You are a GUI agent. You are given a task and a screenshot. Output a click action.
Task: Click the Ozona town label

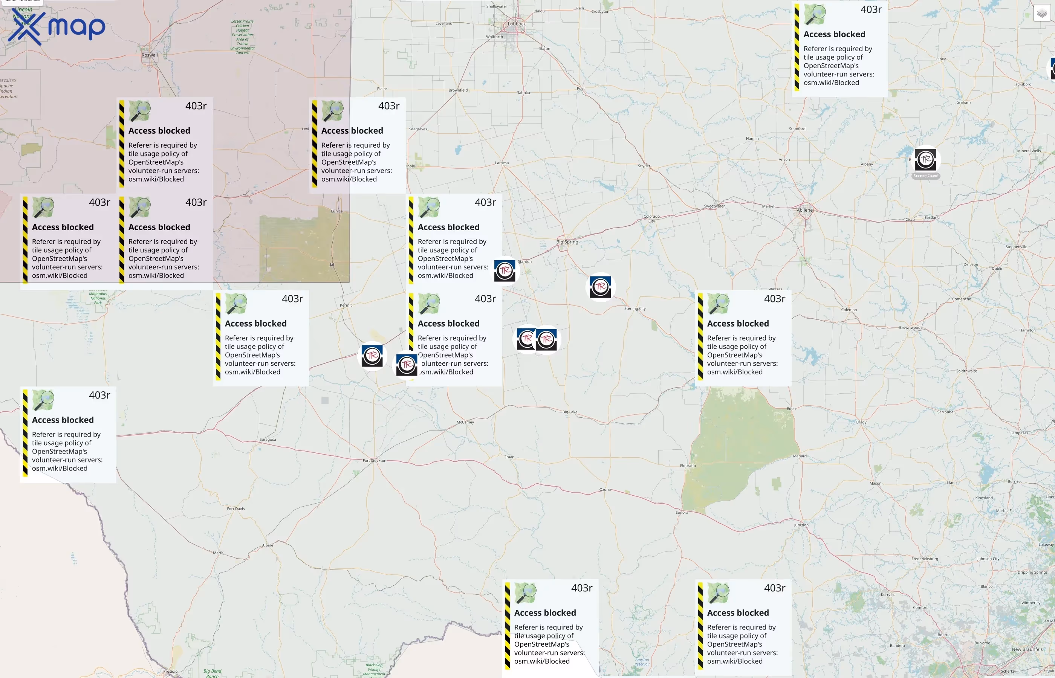[x=605, y=490]
